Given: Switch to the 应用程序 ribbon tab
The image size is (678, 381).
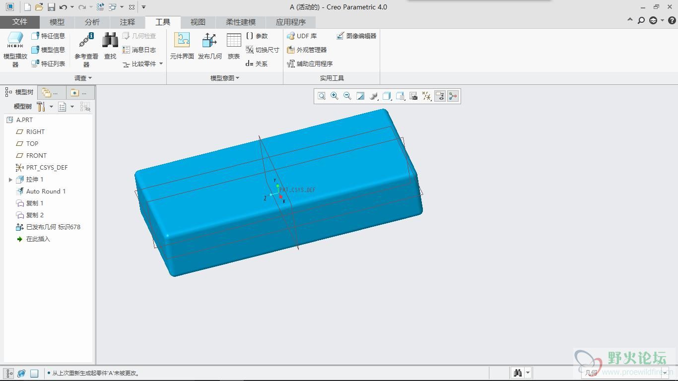Looking at the screenshot, I should [291, 22].
